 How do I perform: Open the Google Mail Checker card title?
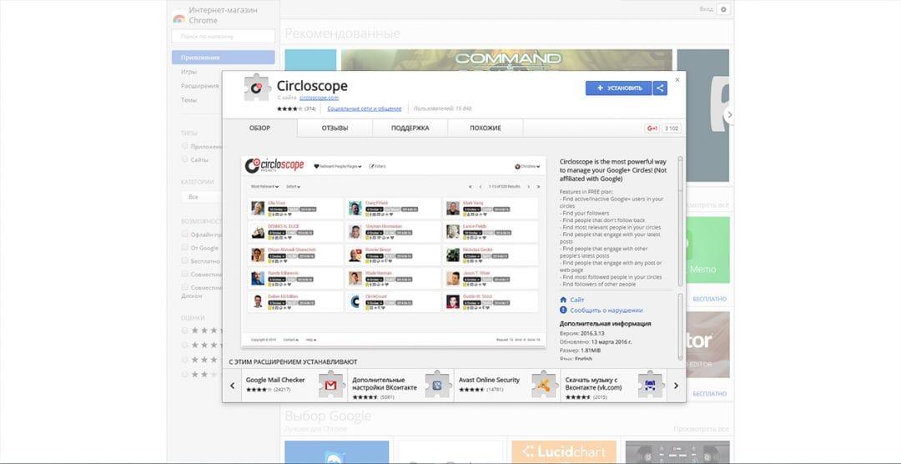(275, 380)
